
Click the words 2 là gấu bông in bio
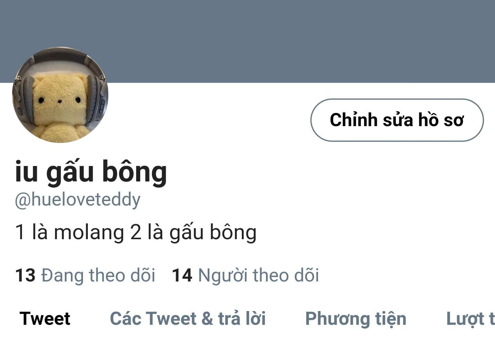194,233
